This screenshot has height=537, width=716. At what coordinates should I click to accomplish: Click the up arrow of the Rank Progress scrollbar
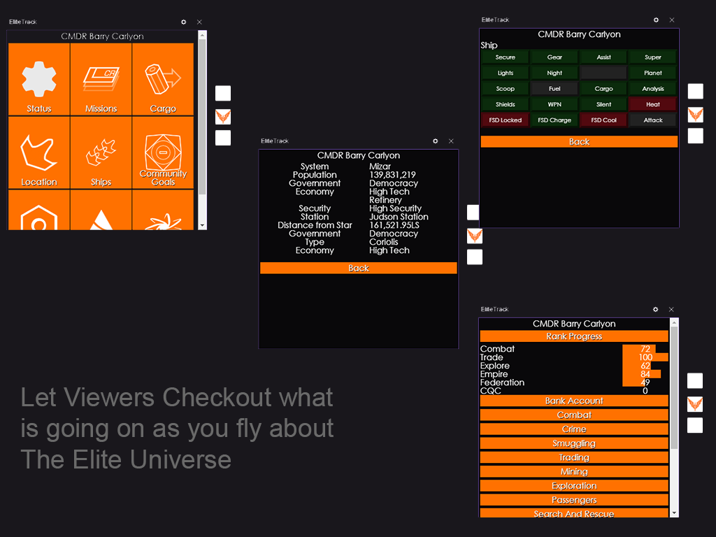(x=674, y=322)
